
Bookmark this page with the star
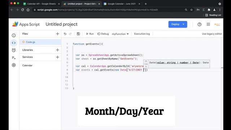point(191,10)
